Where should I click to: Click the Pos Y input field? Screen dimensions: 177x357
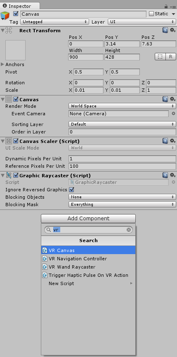(x=122, y=44)
